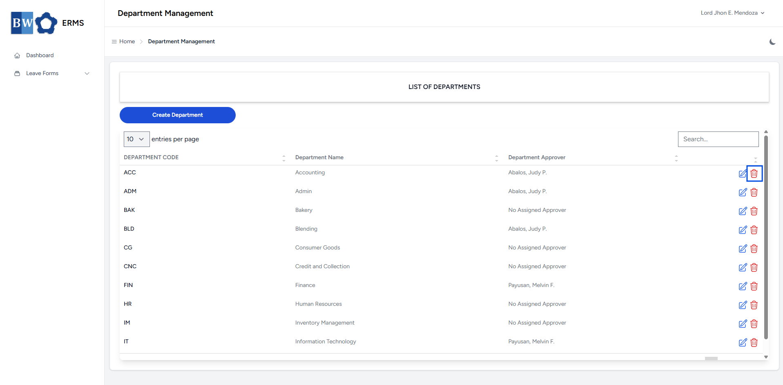
Task: Edit the ADM Admin department
Action: coord(743,192)
